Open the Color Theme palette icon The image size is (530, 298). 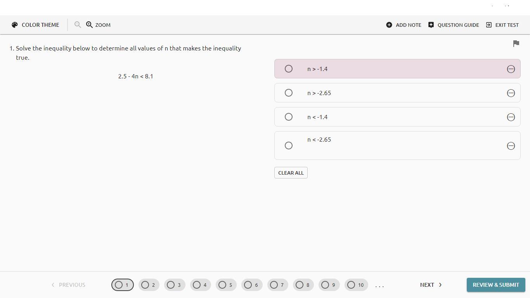pyautogui.click(x=15, y=25)
